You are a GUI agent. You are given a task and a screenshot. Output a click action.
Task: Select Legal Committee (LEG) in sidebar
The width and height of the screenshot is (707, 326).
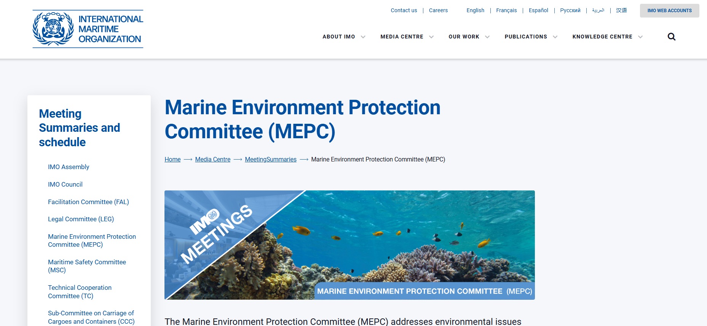click(81, 219)
